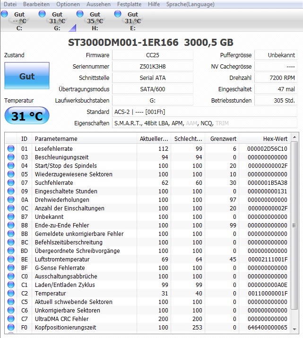Select drive C: status tab
The width and height of the screenshot is (303, 338).
pyautogui.click(x=19, y=21)
